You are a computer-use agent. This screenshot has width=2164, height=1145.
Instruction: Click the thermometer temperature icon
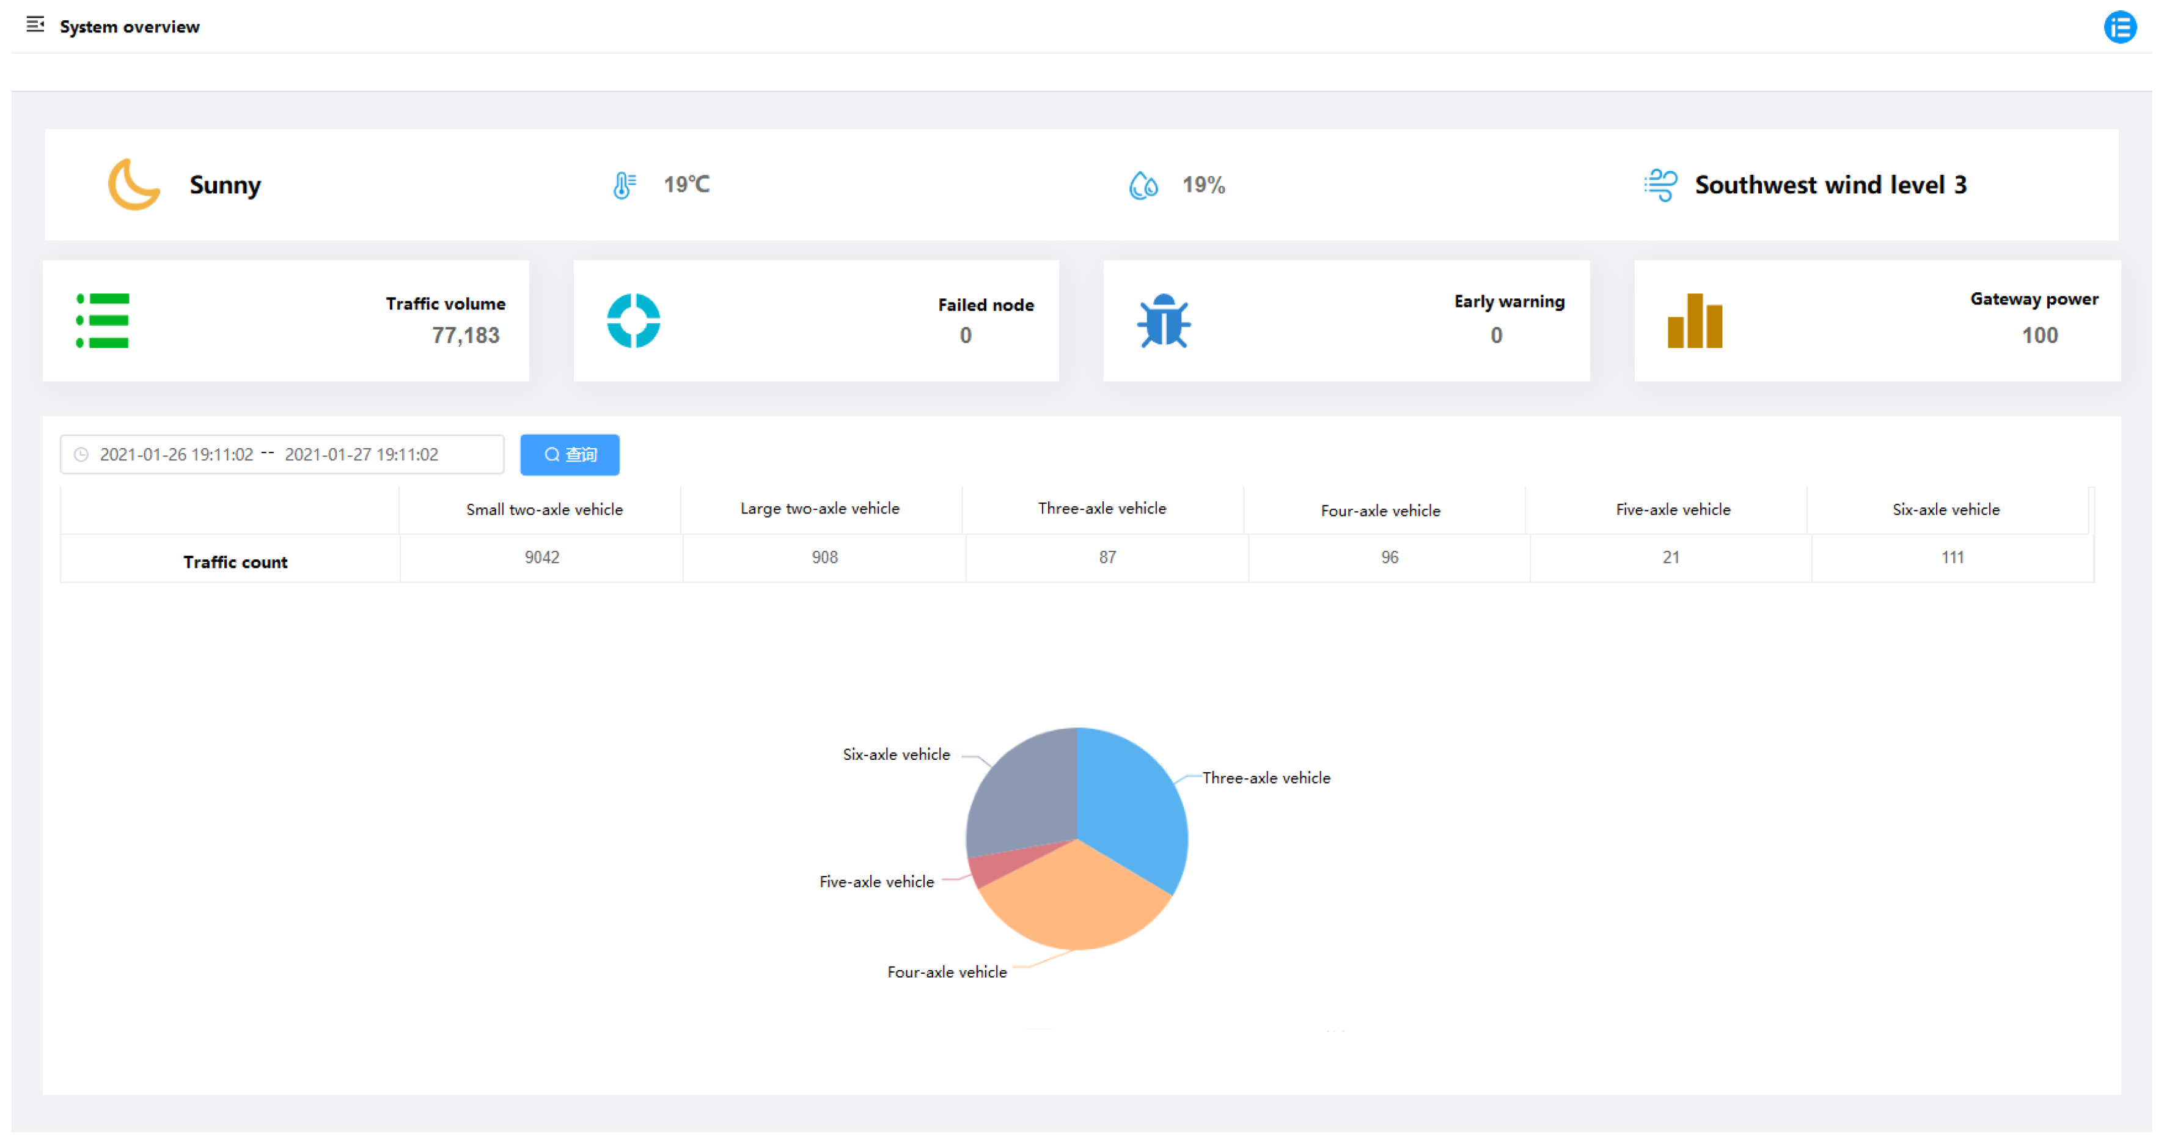(623, 185)
